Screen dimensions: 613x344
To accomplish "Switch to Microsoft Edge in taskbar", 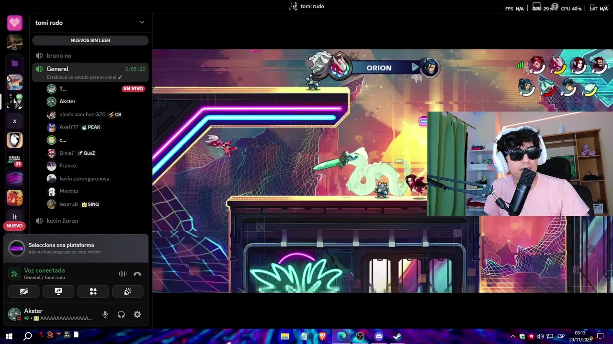I will (x=341, y=336).
